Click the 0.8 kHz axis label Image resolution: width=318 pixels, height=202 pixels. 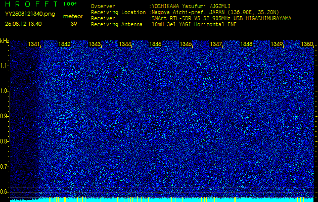point(4,141)
